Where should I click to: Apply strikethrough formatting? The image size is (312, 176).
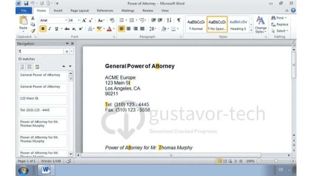click(67, 29)
